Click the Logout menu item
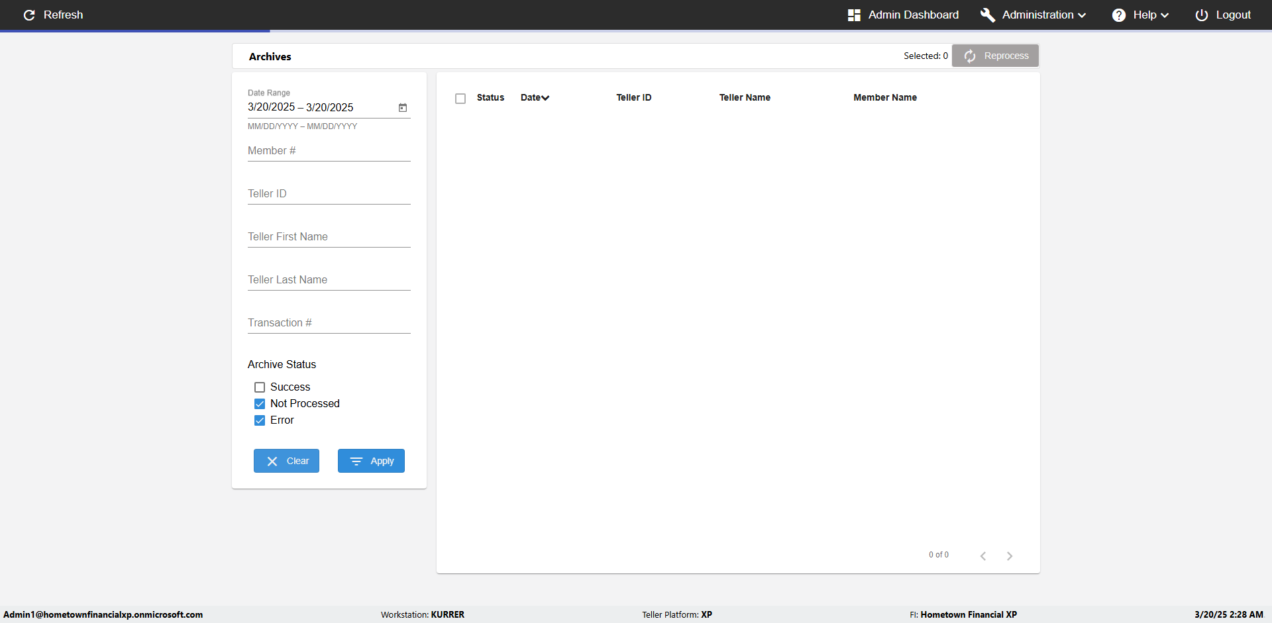This screenshot has width=1272, height=623. click(1223, 15)
